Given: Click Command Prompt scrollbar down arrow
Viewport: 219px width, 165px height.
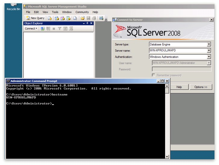Looking at the screenshot, I should pos(167,157).
